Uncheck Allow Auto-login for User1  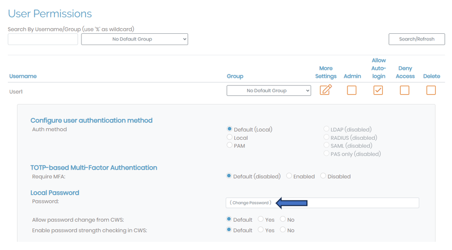[378, 90]
